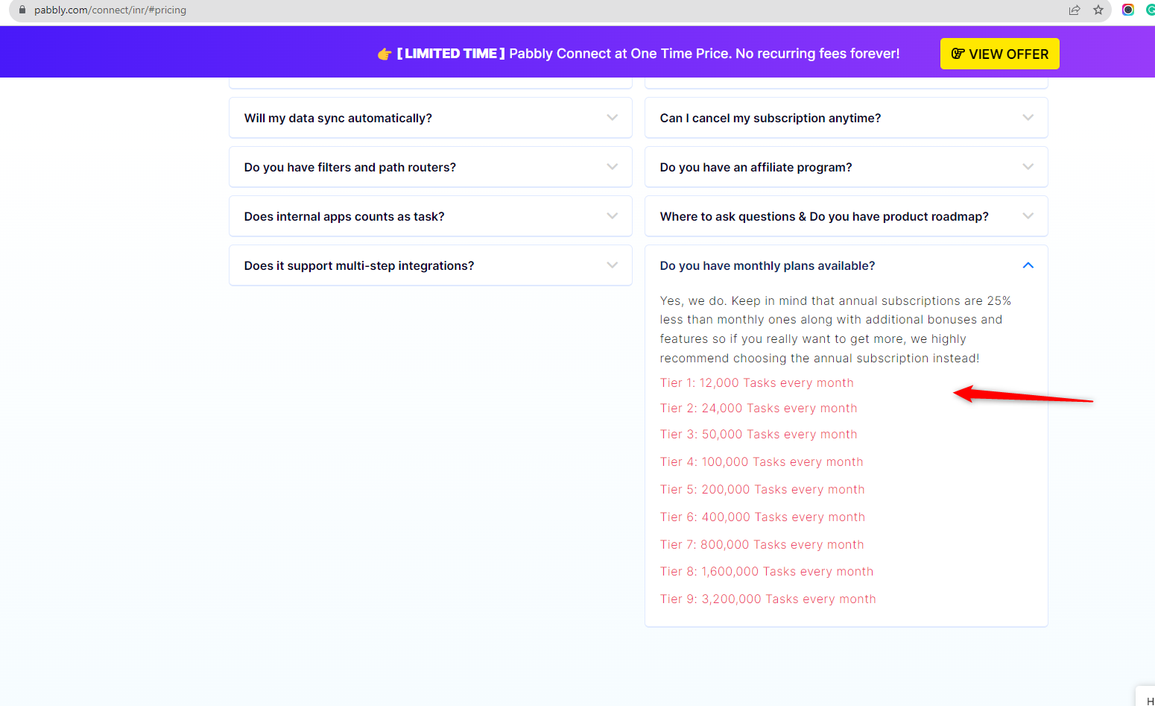Click the colorful circular browser extension icon
The width and height of the screenshot is (1155, 706).
(1127, 10)
